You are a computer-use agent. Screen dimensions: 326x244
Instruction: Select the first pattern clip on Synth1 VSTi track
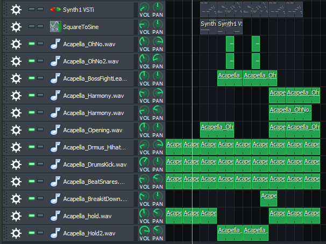pos(208,9)
